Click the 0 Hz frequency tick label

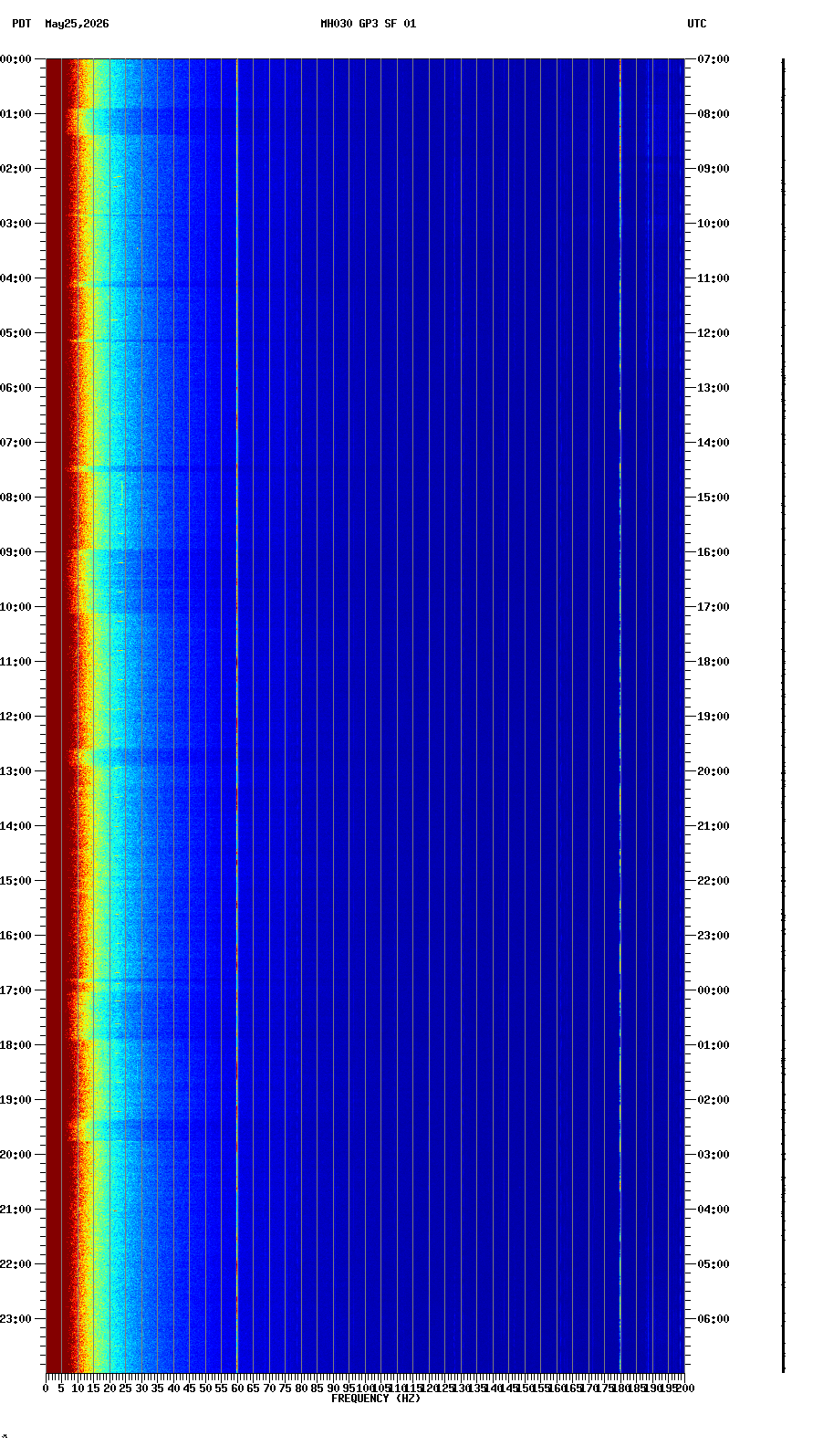tap(46, 1388)
